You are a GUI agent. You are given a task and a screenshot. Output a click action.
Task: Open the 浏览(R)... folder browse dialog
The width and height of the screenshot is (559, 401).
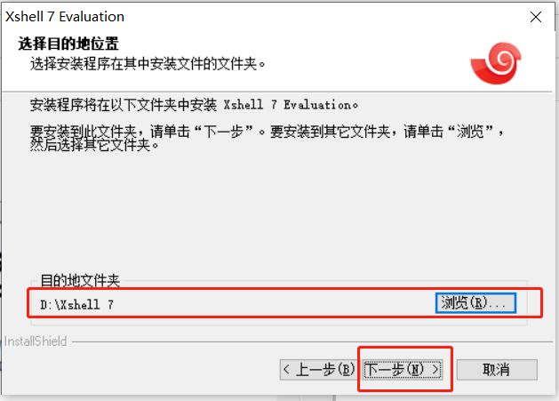click(475, 303)
